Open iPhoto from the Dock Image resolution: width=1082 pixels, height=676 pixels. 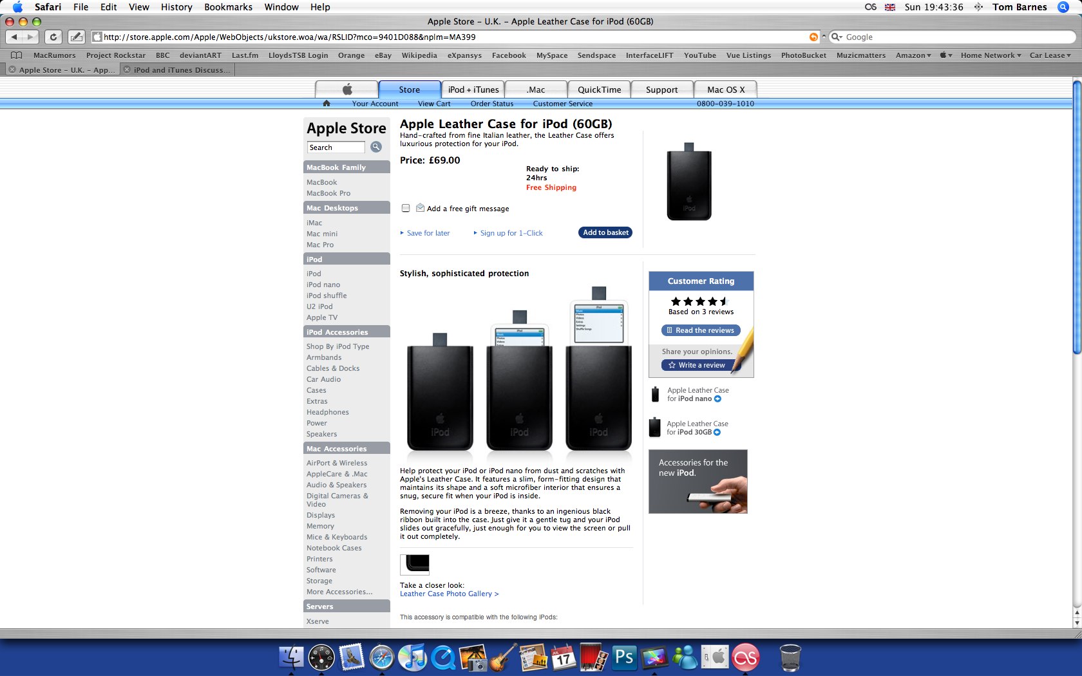click(x=473, y=657)
